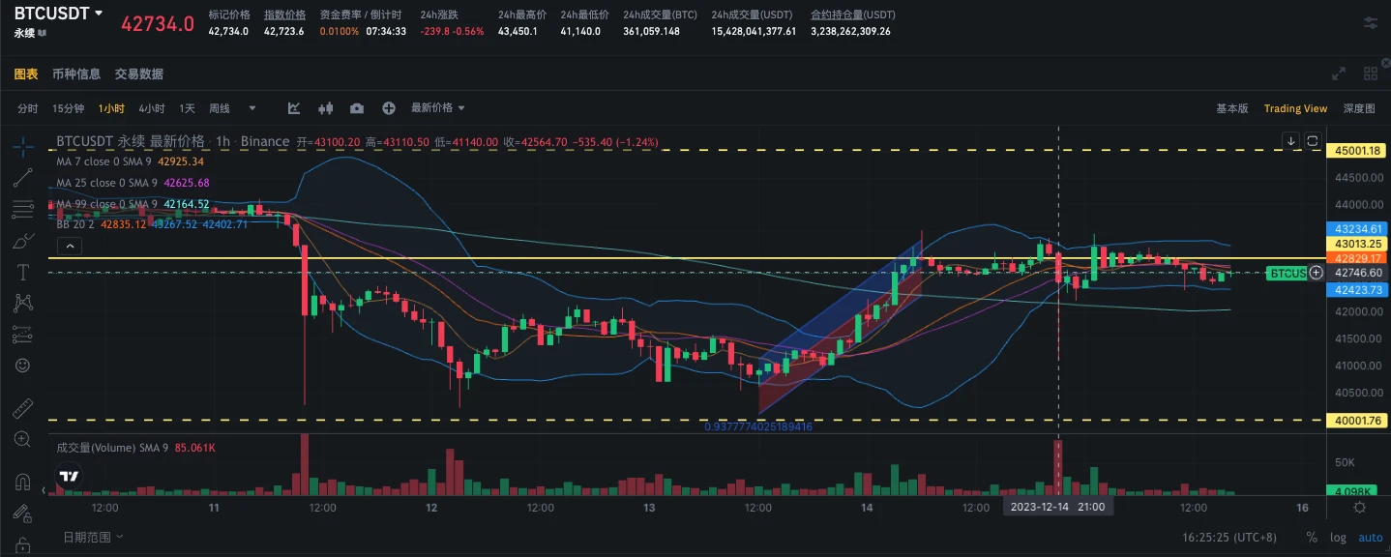
Task: Take a chart screenshot with camera icon
Action: 356,108
